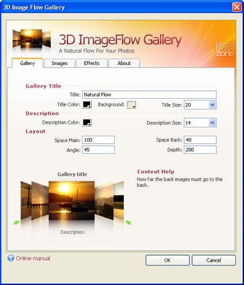Pick the Title Color swatch
This screenshot has width=244, height=285.
87,104
